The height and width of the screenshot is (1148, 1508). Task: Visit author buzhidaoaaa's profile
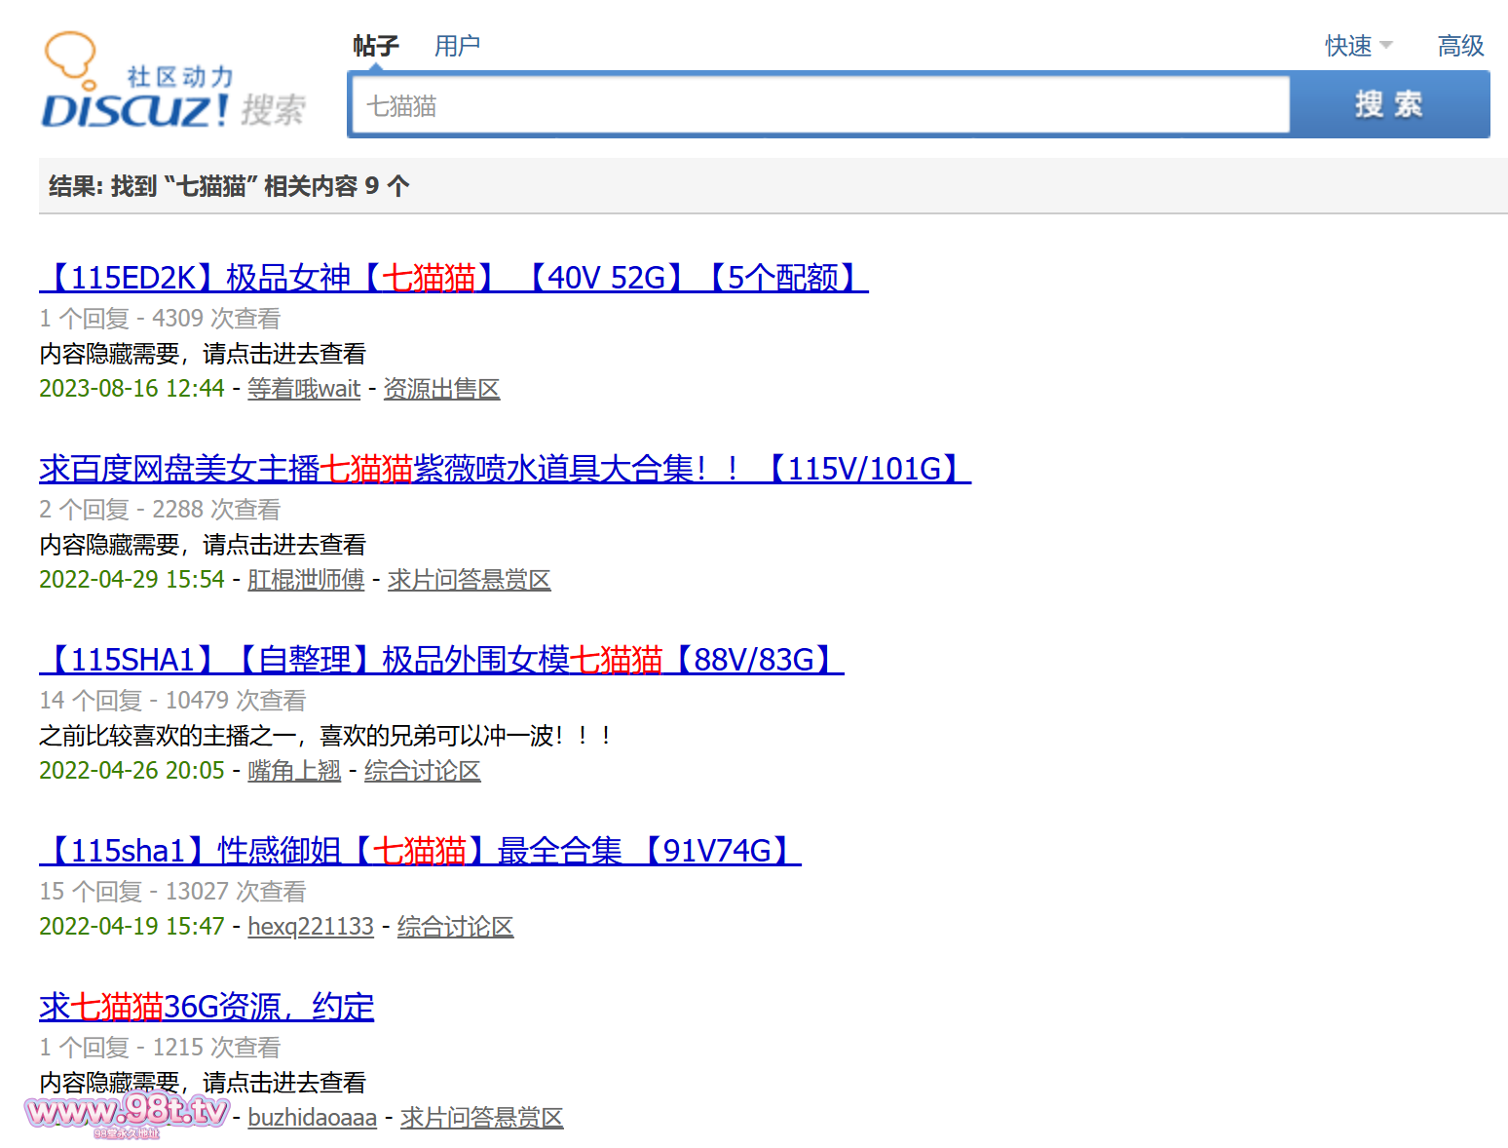(x=312, y=1118)
